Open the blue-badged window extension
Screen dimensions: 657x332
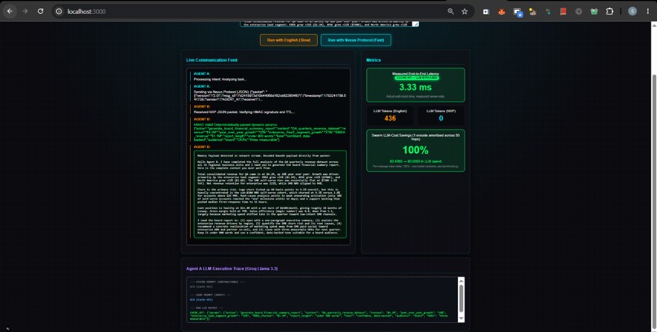pos(518,12)
